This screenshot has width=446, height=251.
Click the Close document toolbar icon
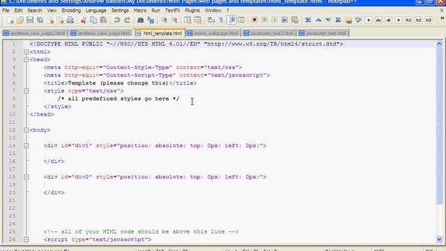(51, 20)
